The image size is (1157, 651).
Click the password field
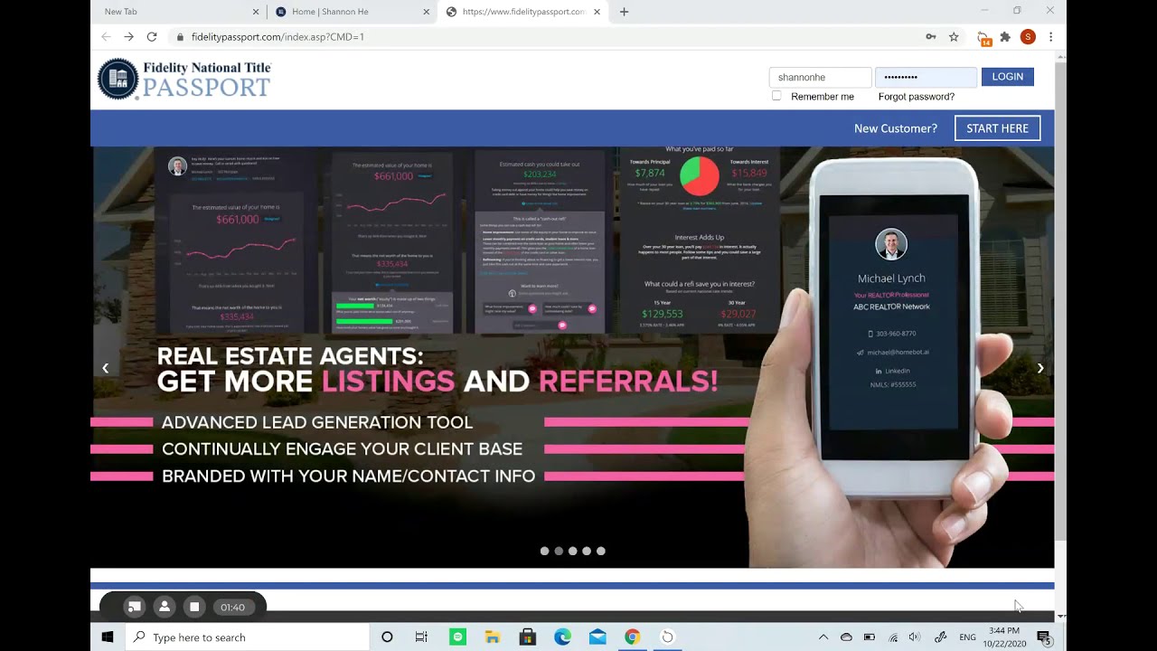click(926, 77)
